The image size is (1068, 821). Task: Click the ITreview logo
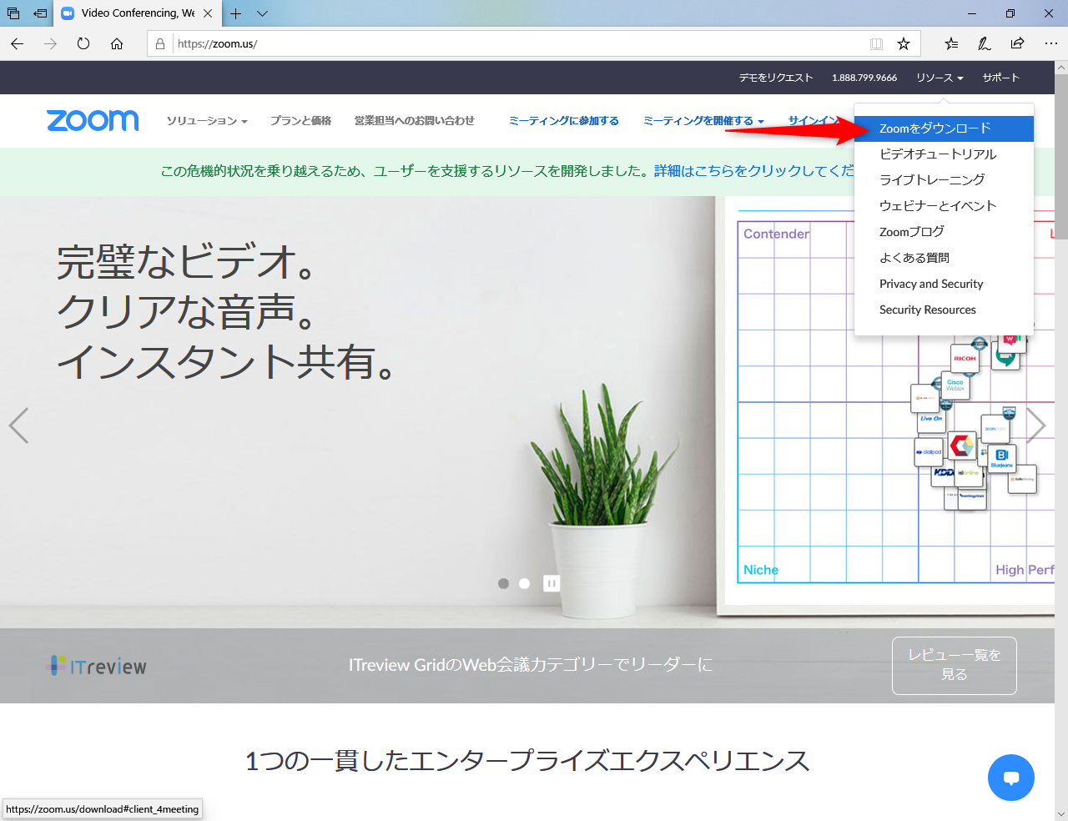(x=98, y=666)
